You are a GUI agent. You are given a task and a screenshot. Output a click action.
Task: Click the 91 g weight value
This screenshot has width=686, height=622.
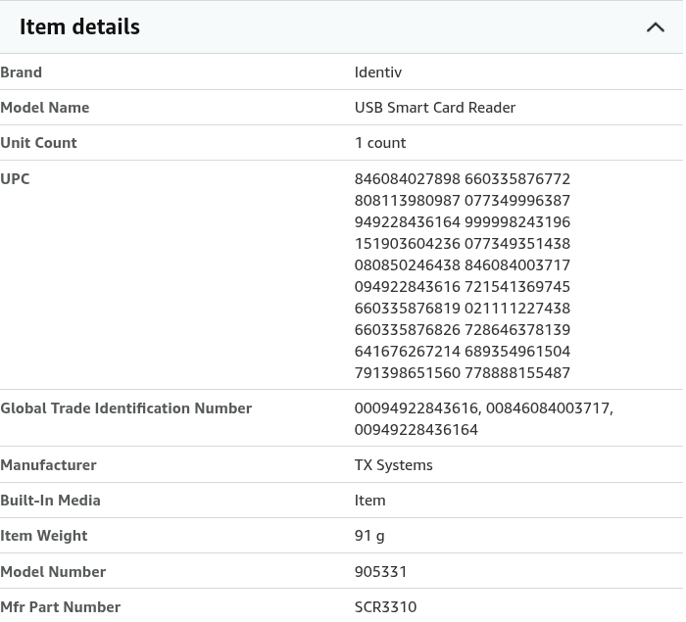[x=369, y=536]
